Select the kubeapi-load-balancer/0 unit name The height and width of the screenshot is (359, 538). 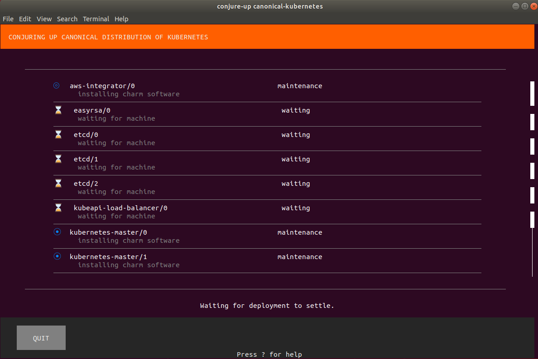click(x=120, y=208)
